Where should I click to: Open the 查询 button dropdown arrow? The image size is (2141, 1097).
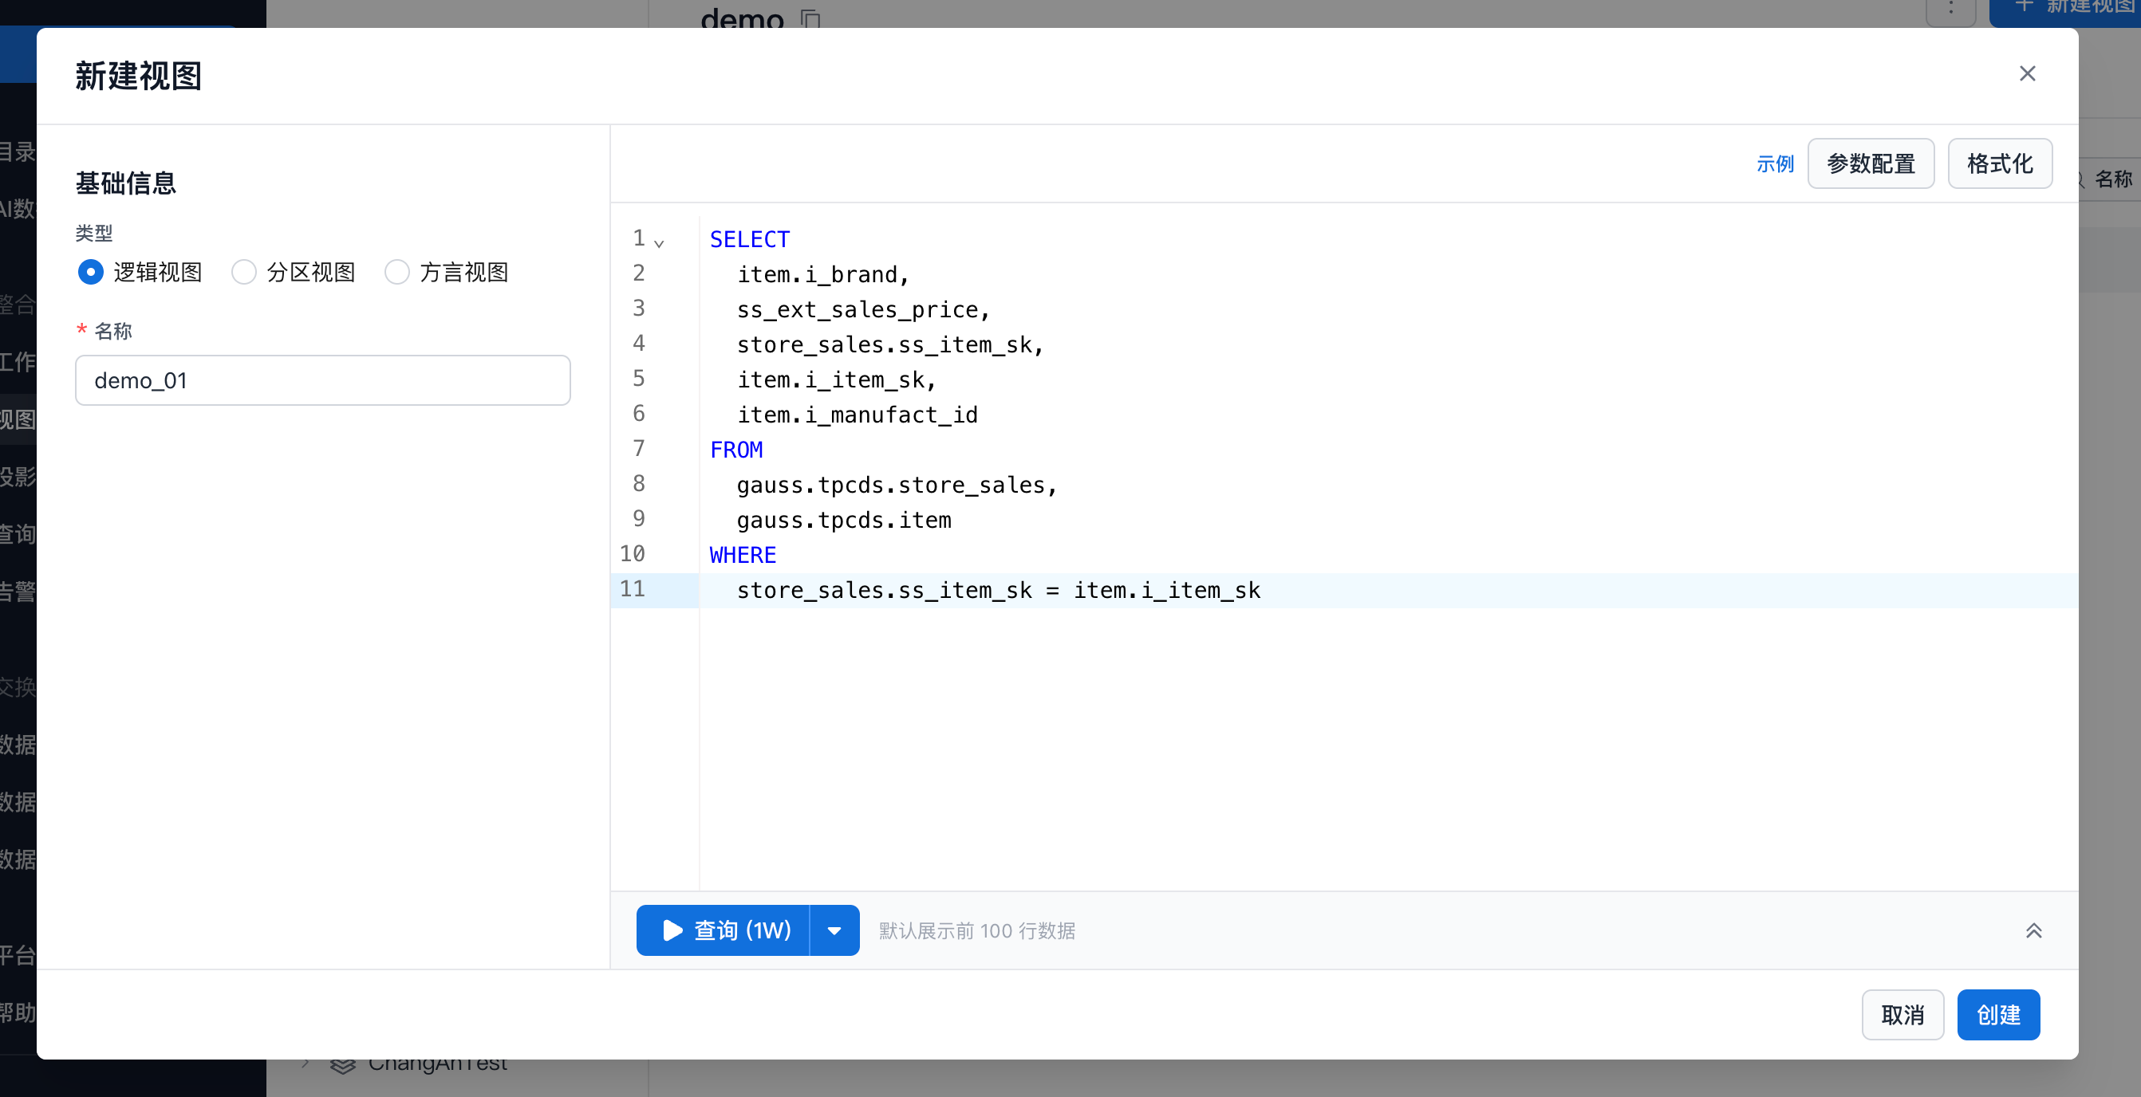click(834, 931)
